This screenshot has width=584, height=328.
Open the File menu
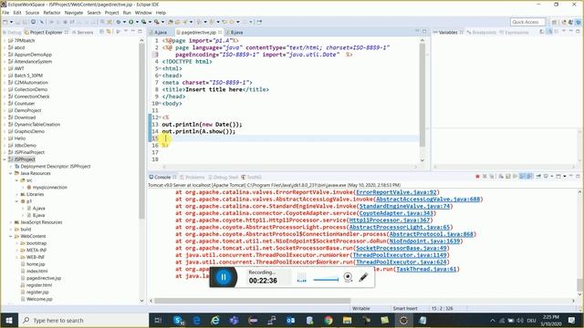[5, 13]
